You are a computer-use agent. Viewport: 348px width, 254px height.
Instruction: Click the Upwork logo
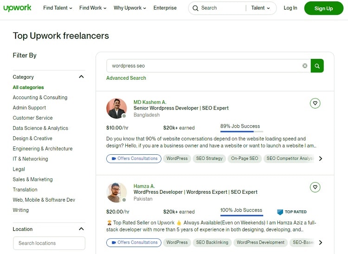click(x=17, y=8)
